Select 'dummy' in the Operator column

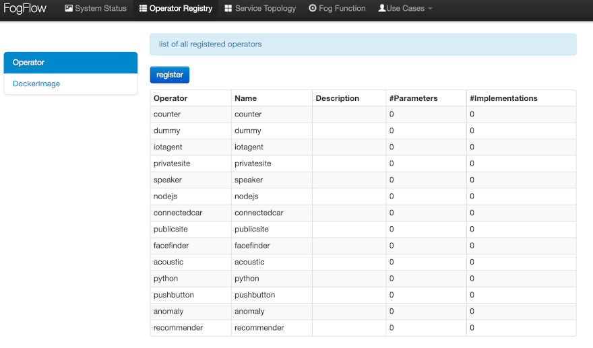(167, 131)
